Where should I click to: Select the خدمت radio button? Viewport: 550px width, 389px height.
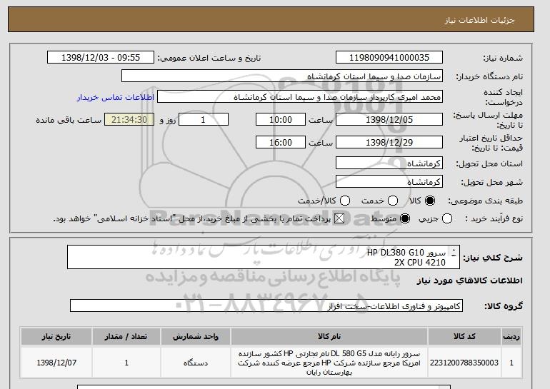click(x=393, y=201)
